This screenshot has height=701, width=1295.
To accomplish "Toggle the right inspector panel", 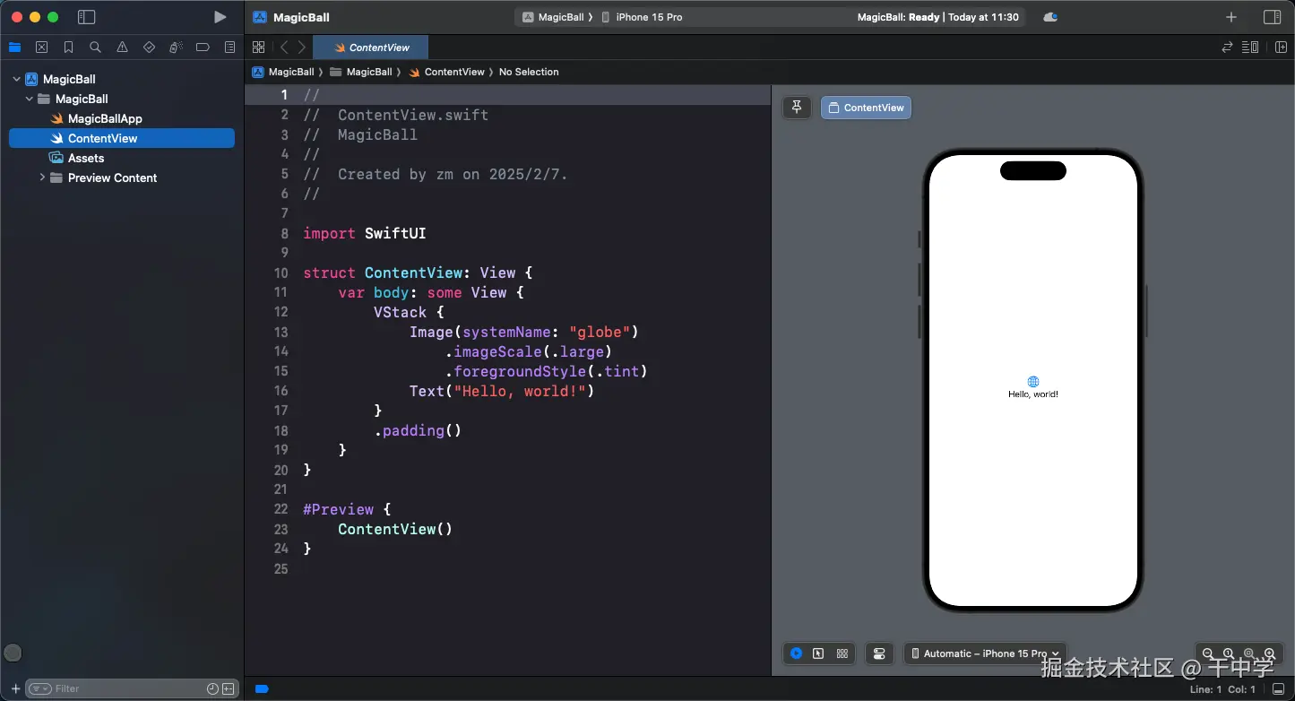I will tap(1272, 17).
